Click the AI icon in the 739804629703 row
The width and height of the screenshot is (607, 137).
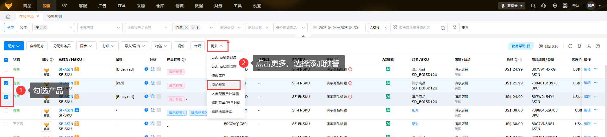tap(388, 110)
